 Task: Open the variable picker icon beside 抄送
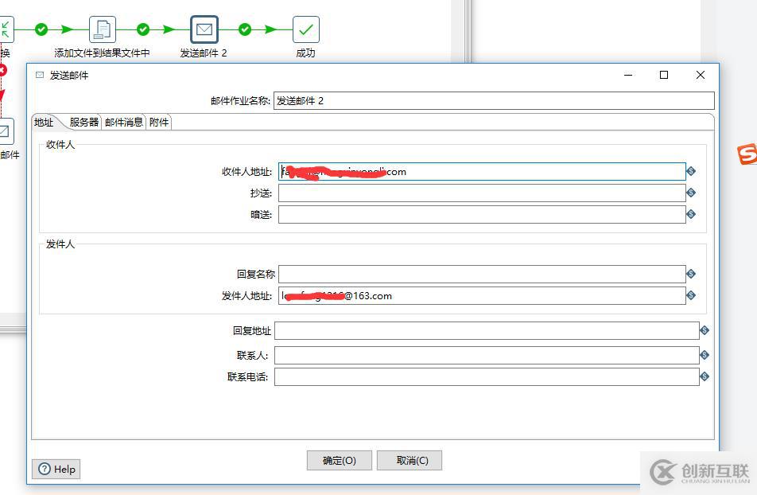(690, 193)
